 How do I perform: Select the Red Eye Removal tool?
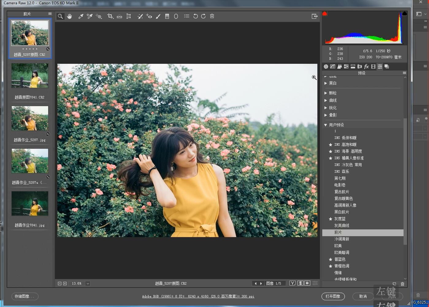pyautogui.click(x=149, y=16)
